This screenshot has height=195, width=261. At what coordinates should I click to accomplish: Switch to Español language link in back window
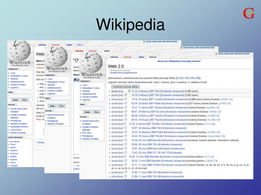tap(14, 159)
